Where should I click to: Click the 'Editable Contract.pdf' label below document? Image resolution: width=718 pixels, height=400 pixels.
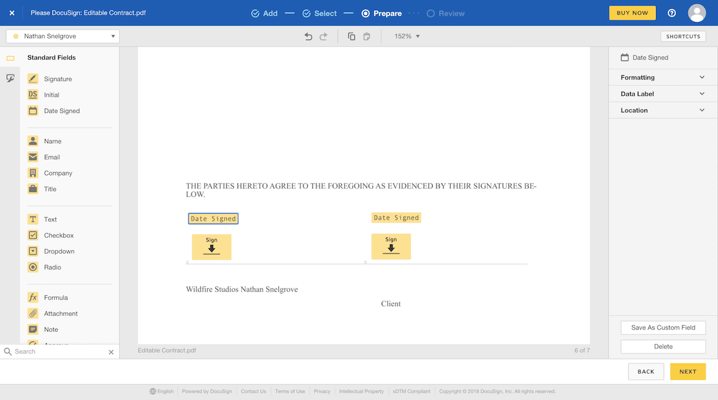coord(167,350)
